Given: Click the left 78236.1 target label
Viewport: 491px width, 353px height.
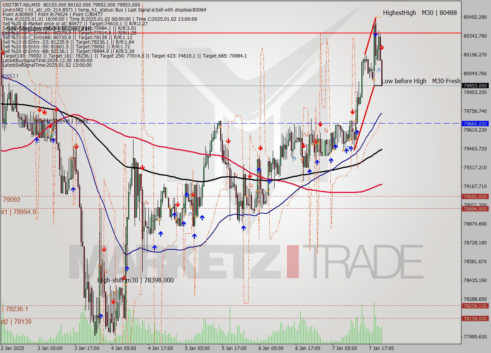Looking at the screenshot, I should click(15, 309).
